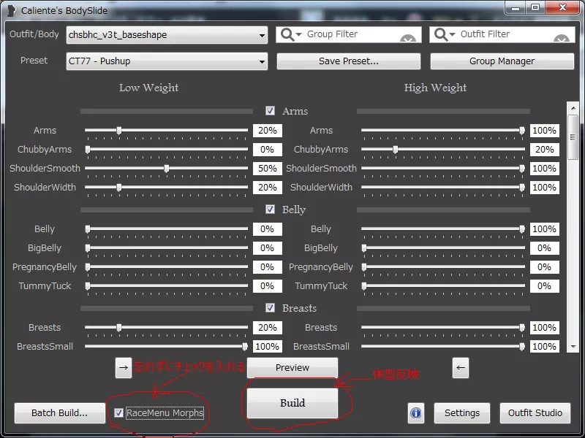Click the High Weight Arms percent field

click(x=544, y=131)
